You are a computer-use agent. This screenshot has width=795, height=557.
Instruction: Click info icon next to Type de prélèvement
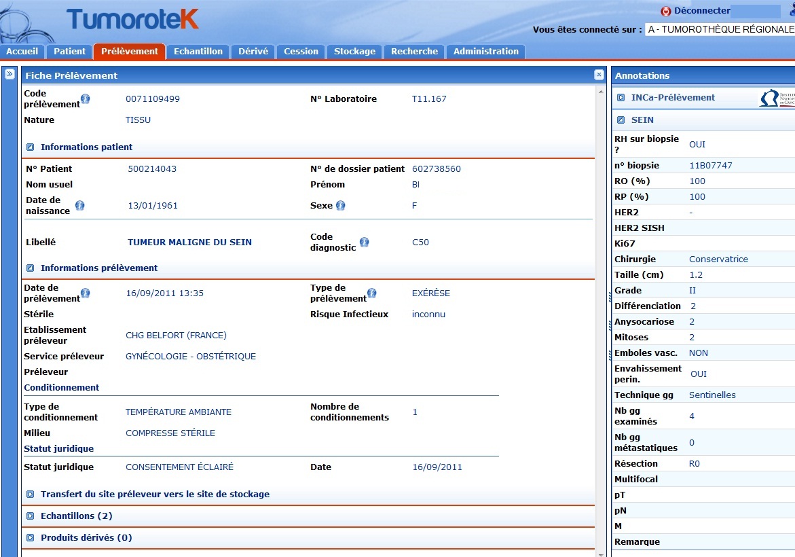(372, 293)
